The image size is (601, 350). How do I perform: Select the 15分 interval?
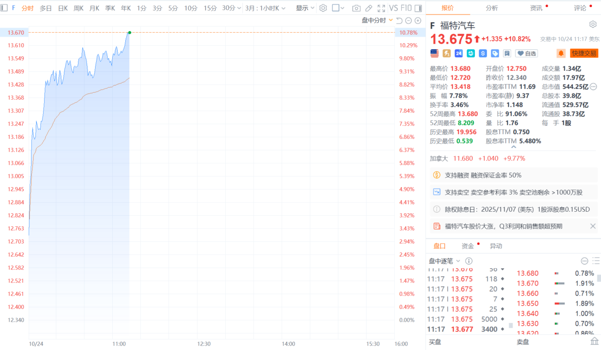tap(210, 8)
